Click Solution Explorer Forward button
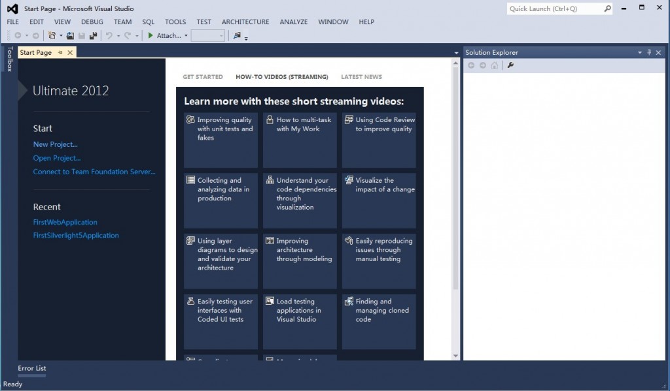The width and height of the screenshot is (670, 391). [483, 65]
